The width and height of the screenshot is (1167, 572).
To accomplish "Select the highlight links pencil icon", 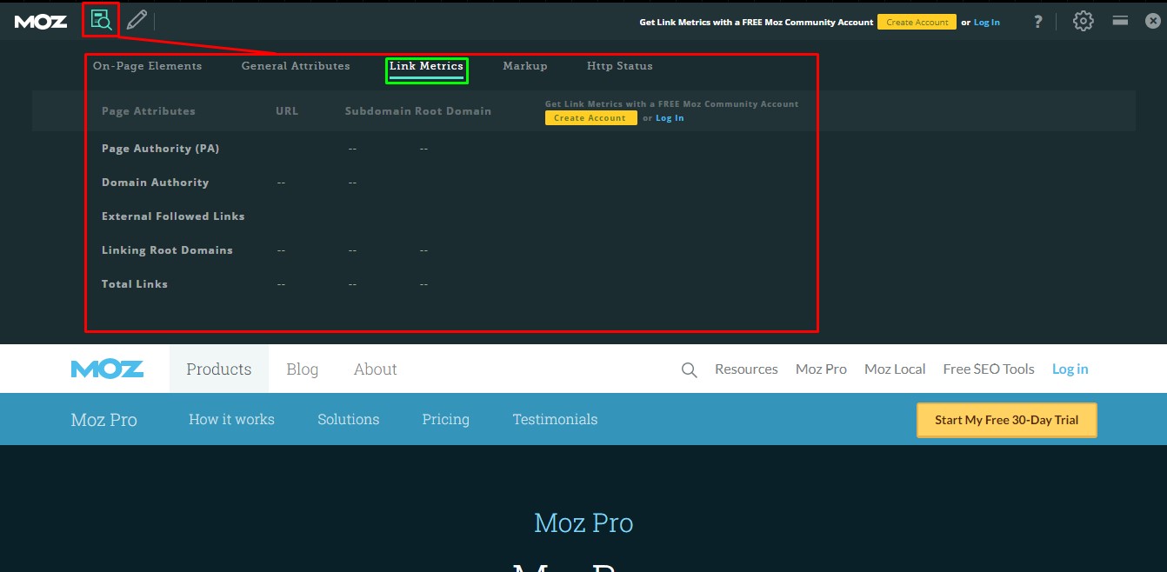I will pyautogui.click(x=136, y=20).
